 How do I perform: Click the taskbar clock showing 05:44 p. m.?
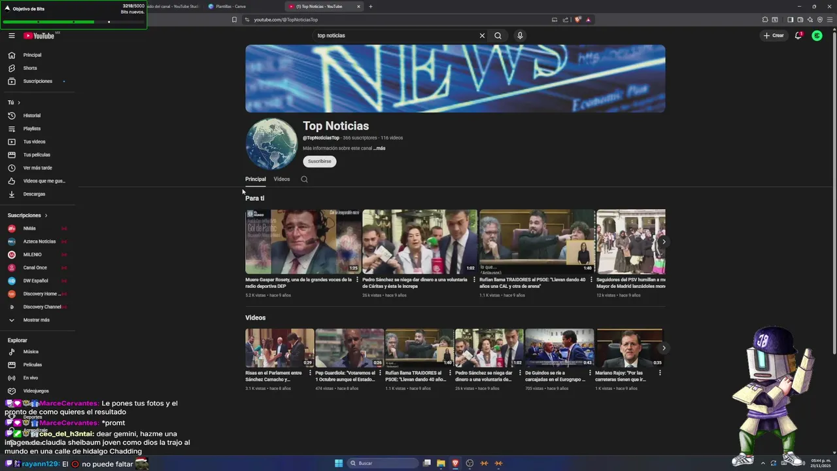(821, 463)
